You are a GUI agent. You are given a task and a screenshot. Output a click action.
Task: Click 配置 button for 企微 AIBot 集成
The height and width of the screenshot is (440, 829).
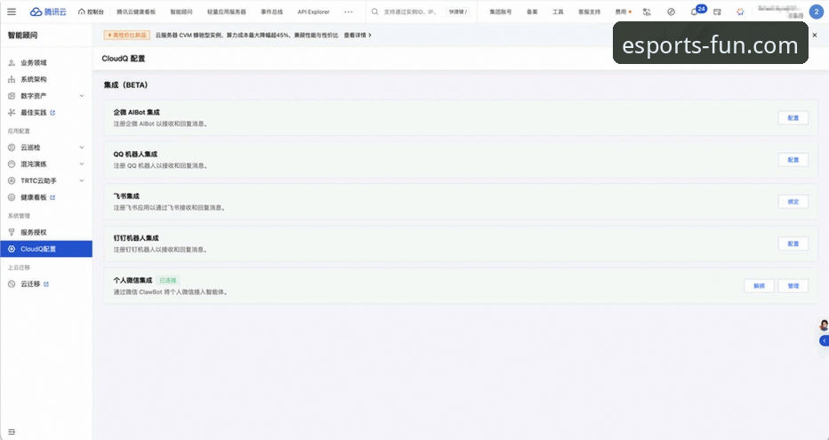793,117
